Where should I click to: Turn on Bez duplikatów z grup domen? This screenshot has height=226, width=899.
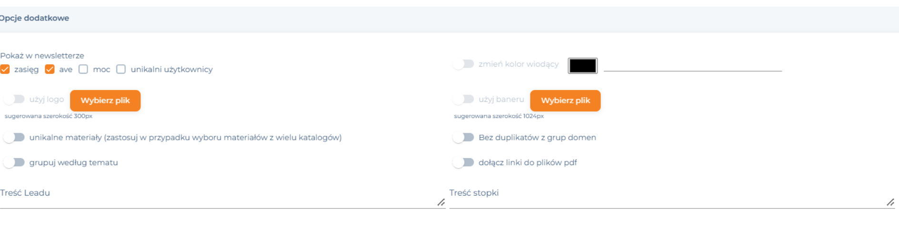point(463,138)
